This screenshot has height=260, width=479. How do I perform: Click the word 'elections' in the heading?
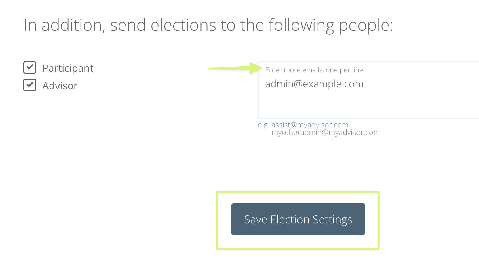(183, 25)
